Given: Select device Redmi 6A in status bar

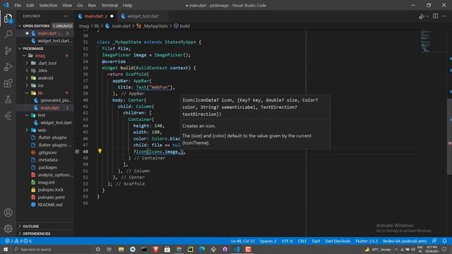Looking at the screenshot, I should coord(405,241).
